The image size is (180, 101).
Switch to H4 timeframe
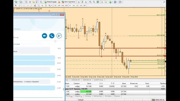pos(74,6)
